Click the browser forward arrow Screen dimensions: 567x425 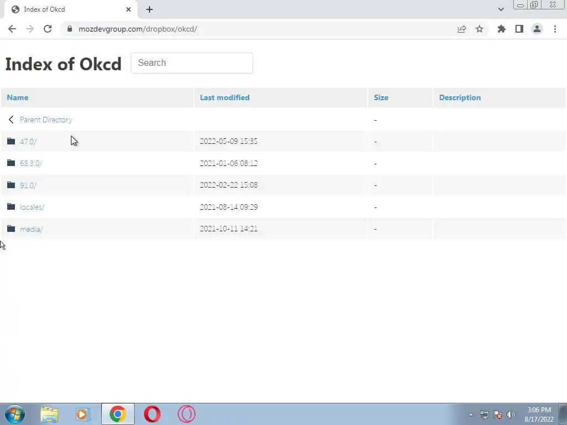point(30,29)
